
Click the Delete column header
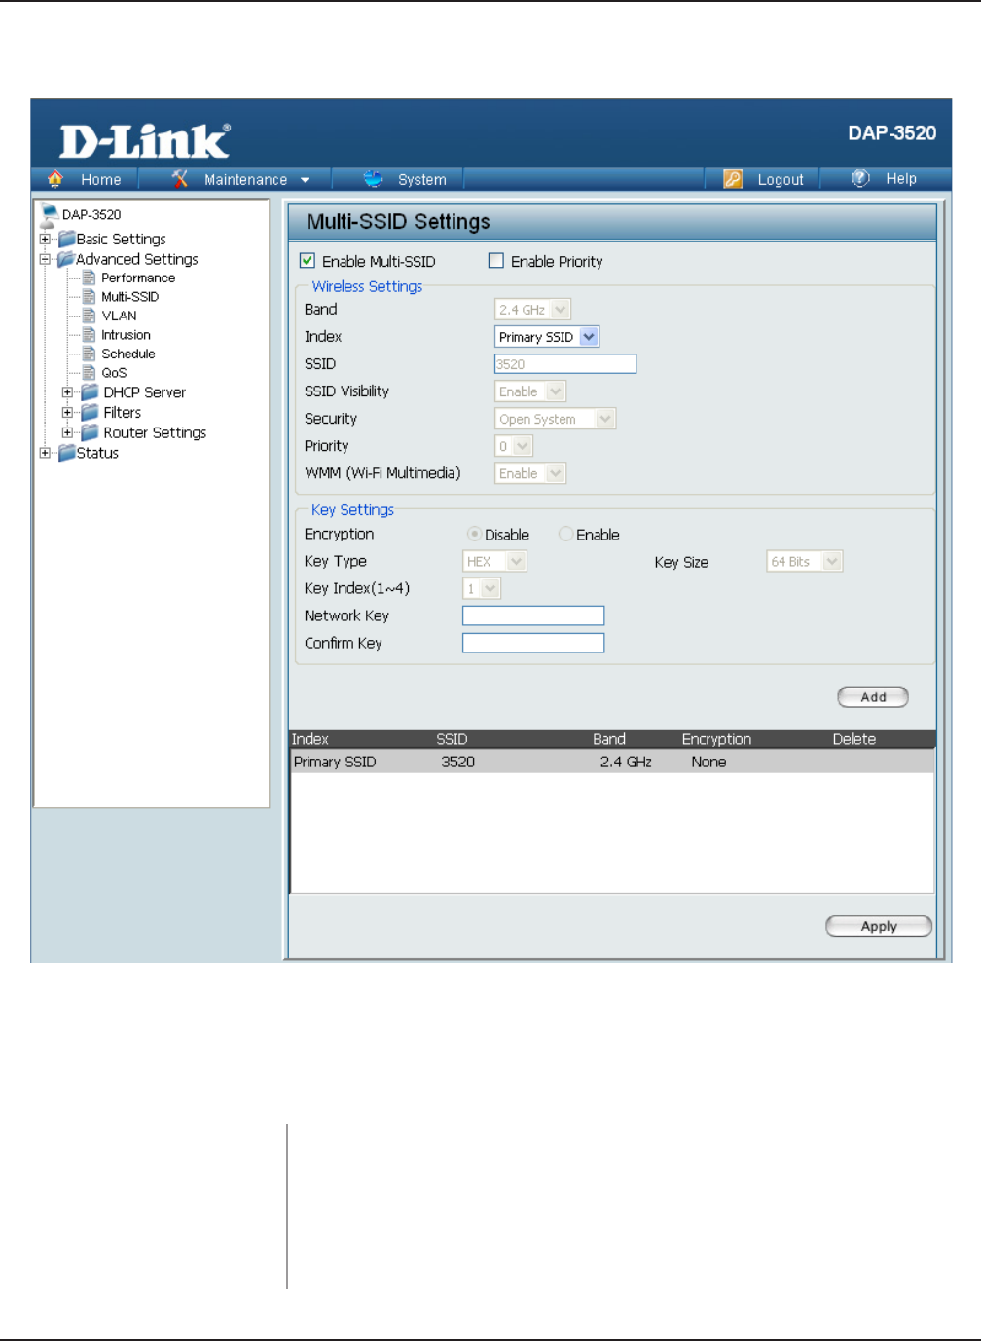tap(854, 739)
